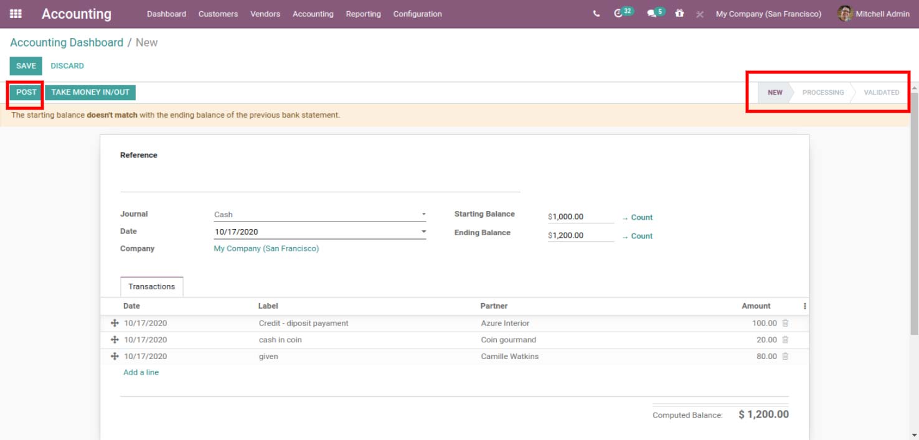919x440 pixels.
Task: Open the apps grid menu icon
Action: [x=16, y=14]
